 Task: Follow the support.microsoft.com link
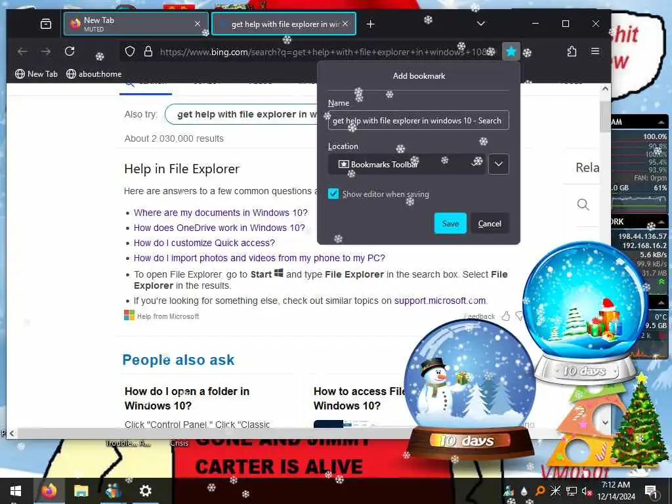click(x=440, y=301)
